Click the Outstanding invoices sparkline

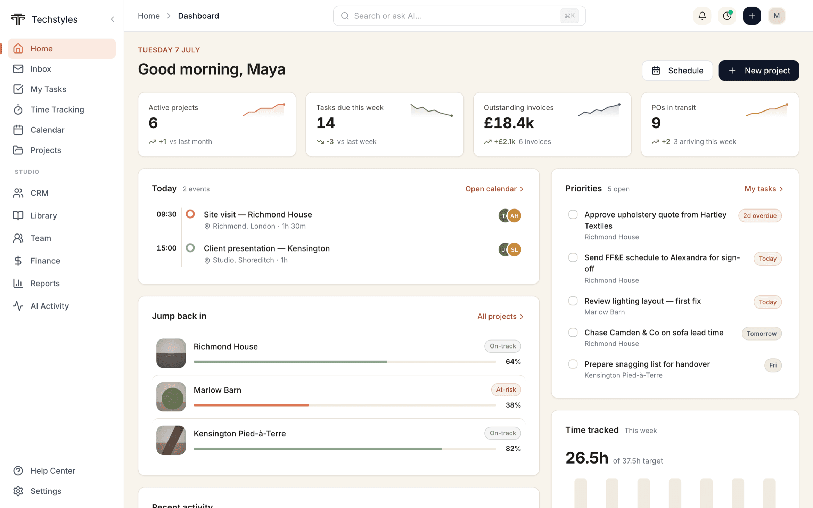599,110
